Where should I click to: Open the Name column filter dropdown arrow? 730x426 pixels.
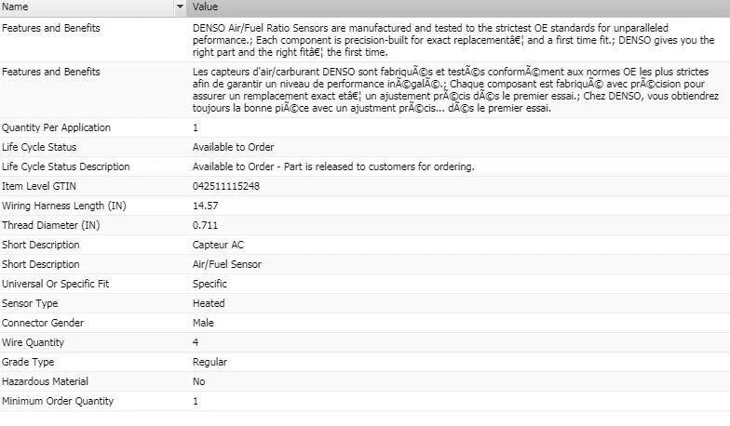click(x=180, y=7)
